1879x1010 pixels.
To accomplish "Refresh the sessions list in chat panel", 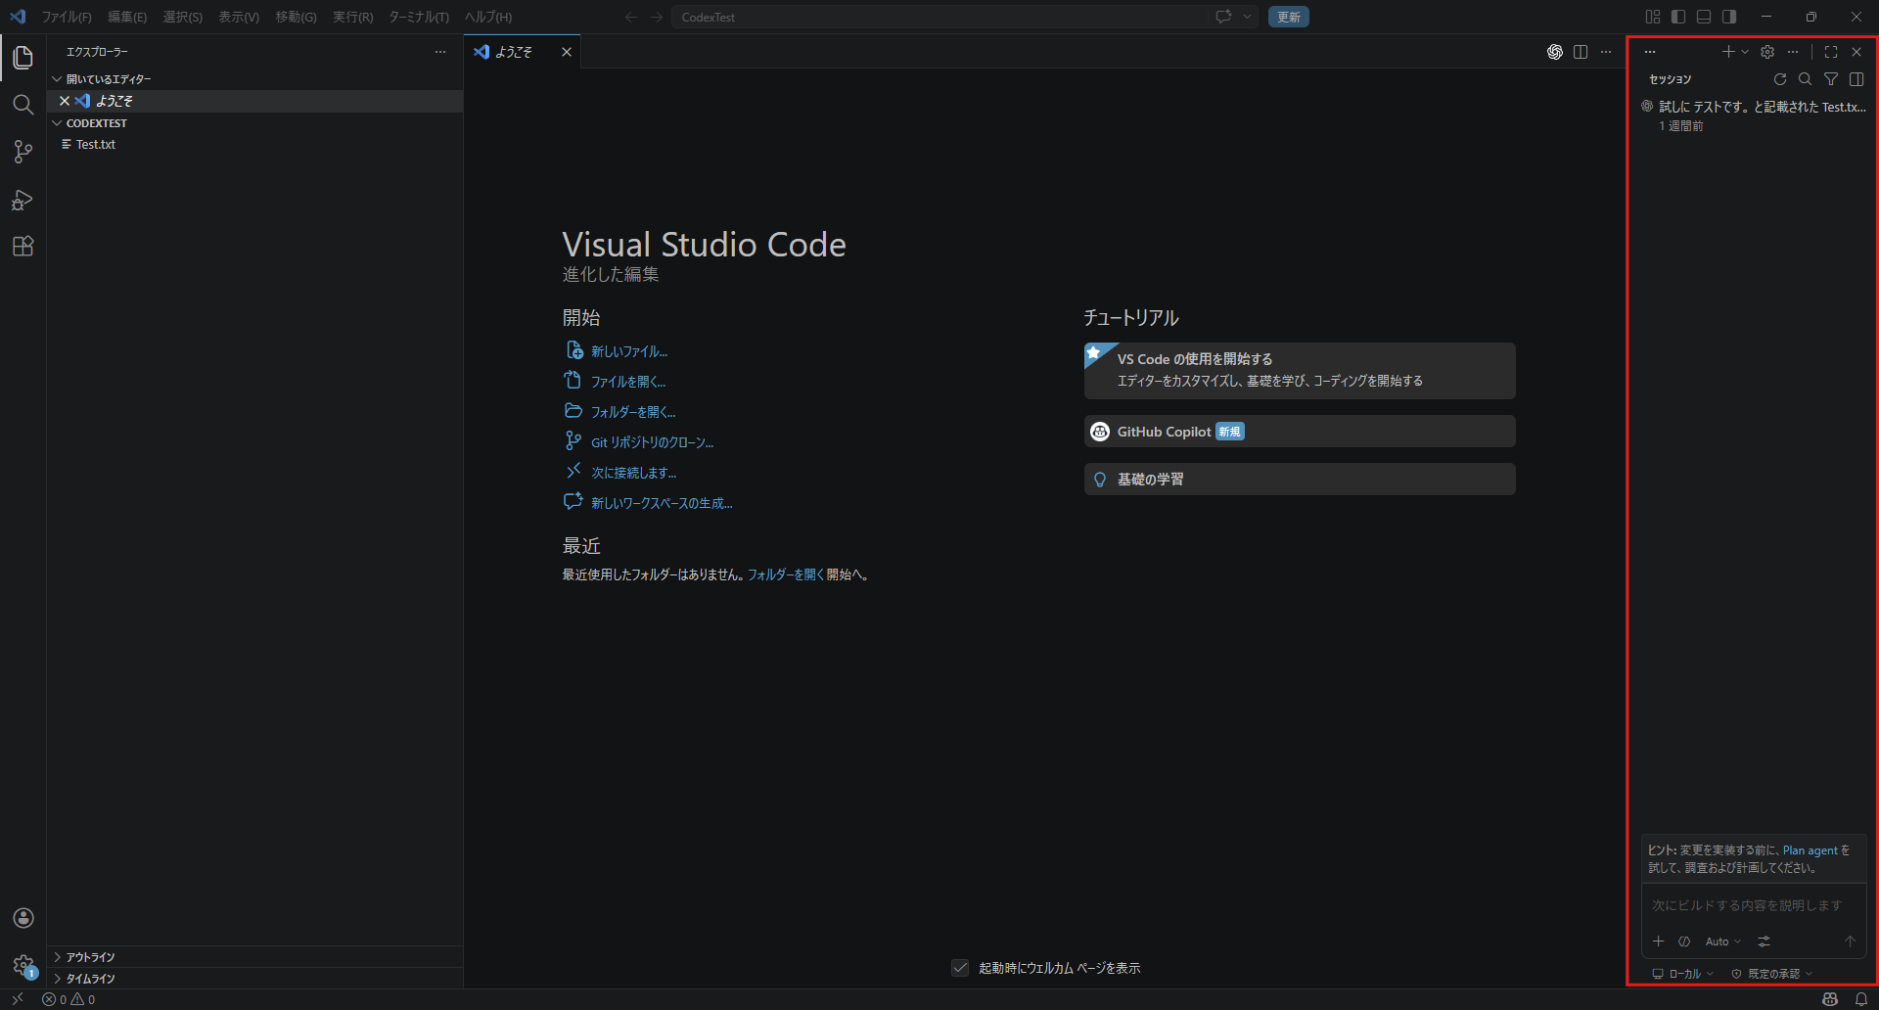I will [x=1779, y=79].
